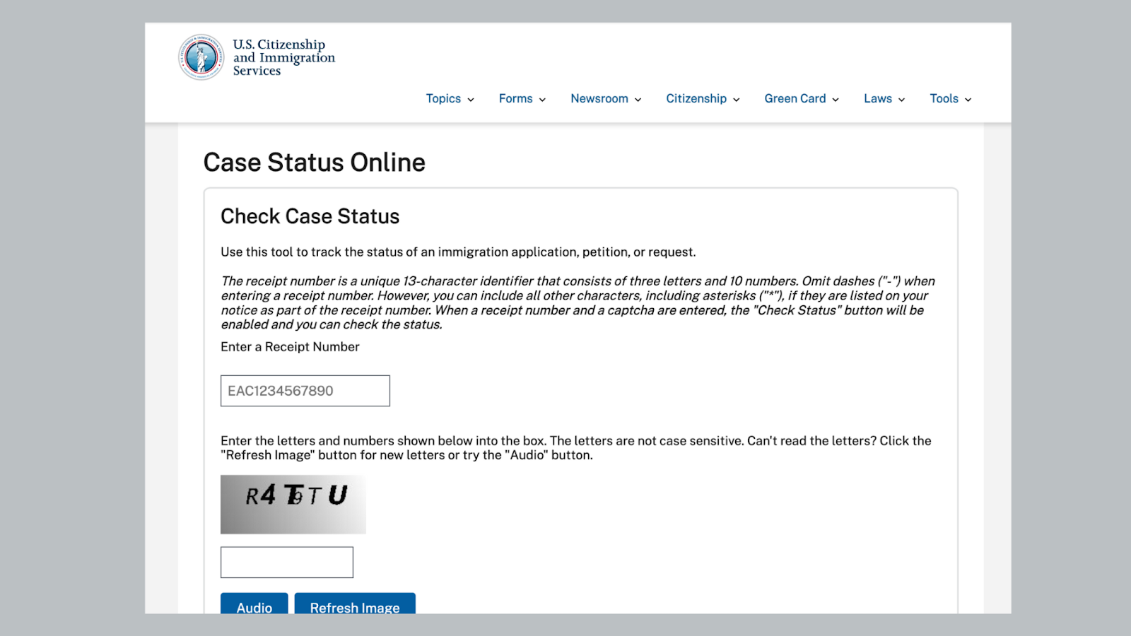Screen dimensions: 1131x636
Task: Open the Newsroom menu
Action: tap(599, 99)
